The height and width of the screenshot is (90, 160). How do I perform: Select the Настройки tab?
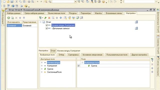[131, 13]
